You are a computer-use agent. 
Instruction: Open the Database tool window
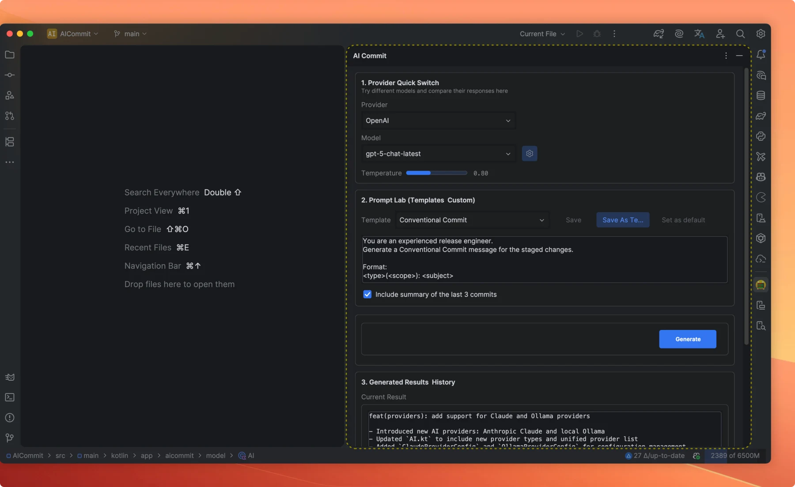tap(761, 96)
